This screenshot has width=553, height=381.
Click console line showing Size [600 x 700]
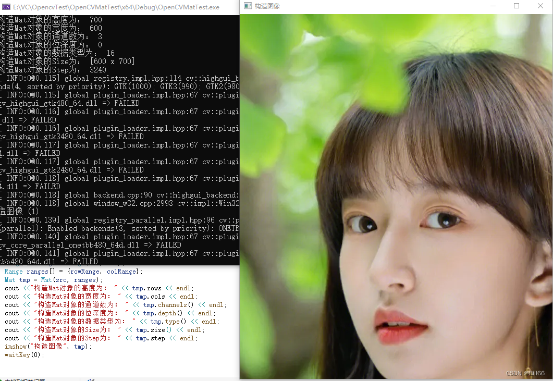67,62
